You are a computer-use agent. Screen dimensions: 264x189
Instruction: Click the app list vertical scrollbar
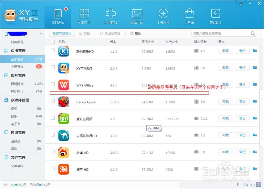coord(262,118)
